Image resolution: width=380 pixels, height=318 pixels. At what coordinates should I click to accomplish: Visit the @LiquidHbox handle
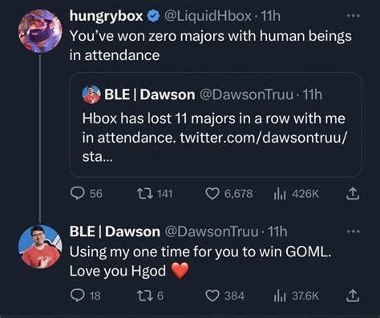tap(208, 16)
